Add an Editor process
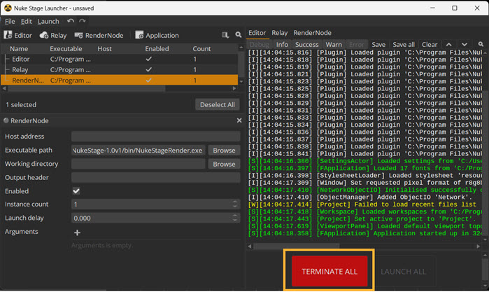The image size is (489, 292). point(18,35)
